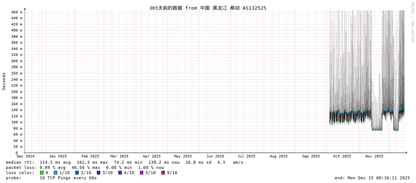Click the median rtt statistics line

124,162
